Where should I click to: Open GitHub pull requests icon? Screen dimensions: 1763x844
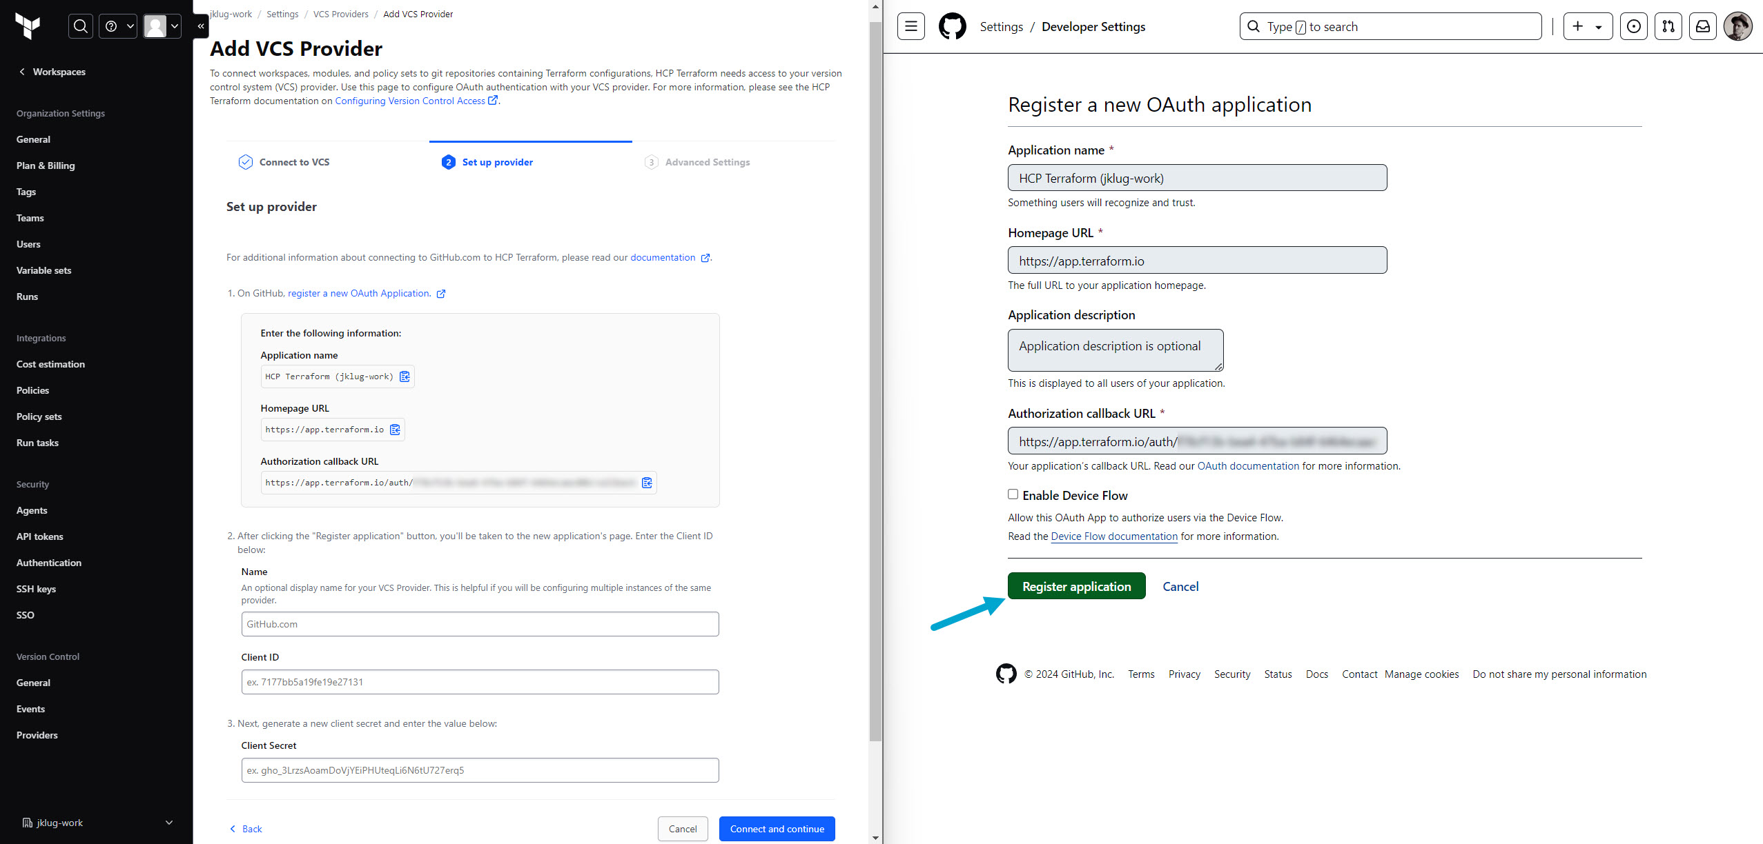tap(1668, 26)
